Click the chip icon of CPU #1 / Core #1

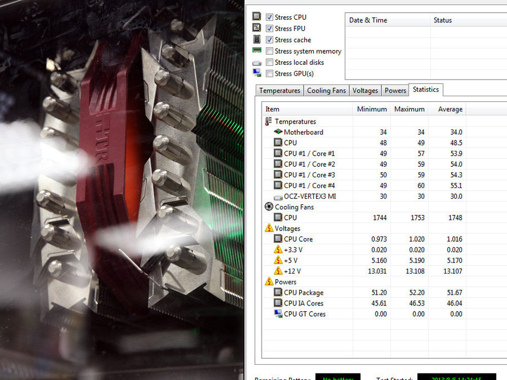278,153
